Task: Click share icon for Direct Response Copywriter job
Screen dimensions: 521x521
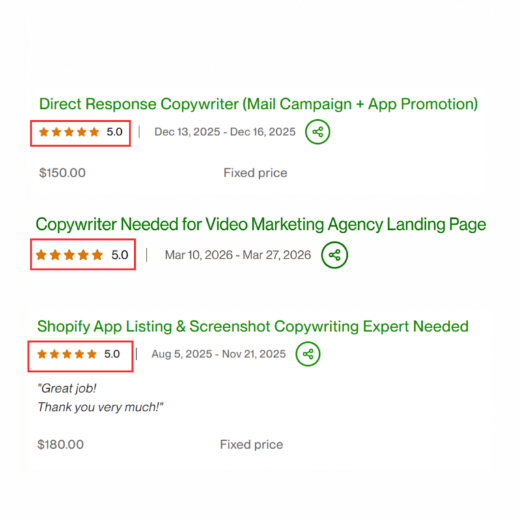Action: coord(318,132)
